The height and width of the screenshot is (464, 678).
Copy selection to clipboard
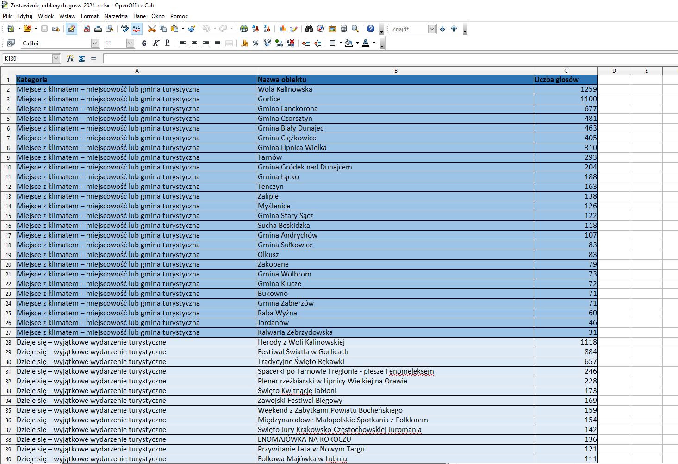(x=163, y=29)
